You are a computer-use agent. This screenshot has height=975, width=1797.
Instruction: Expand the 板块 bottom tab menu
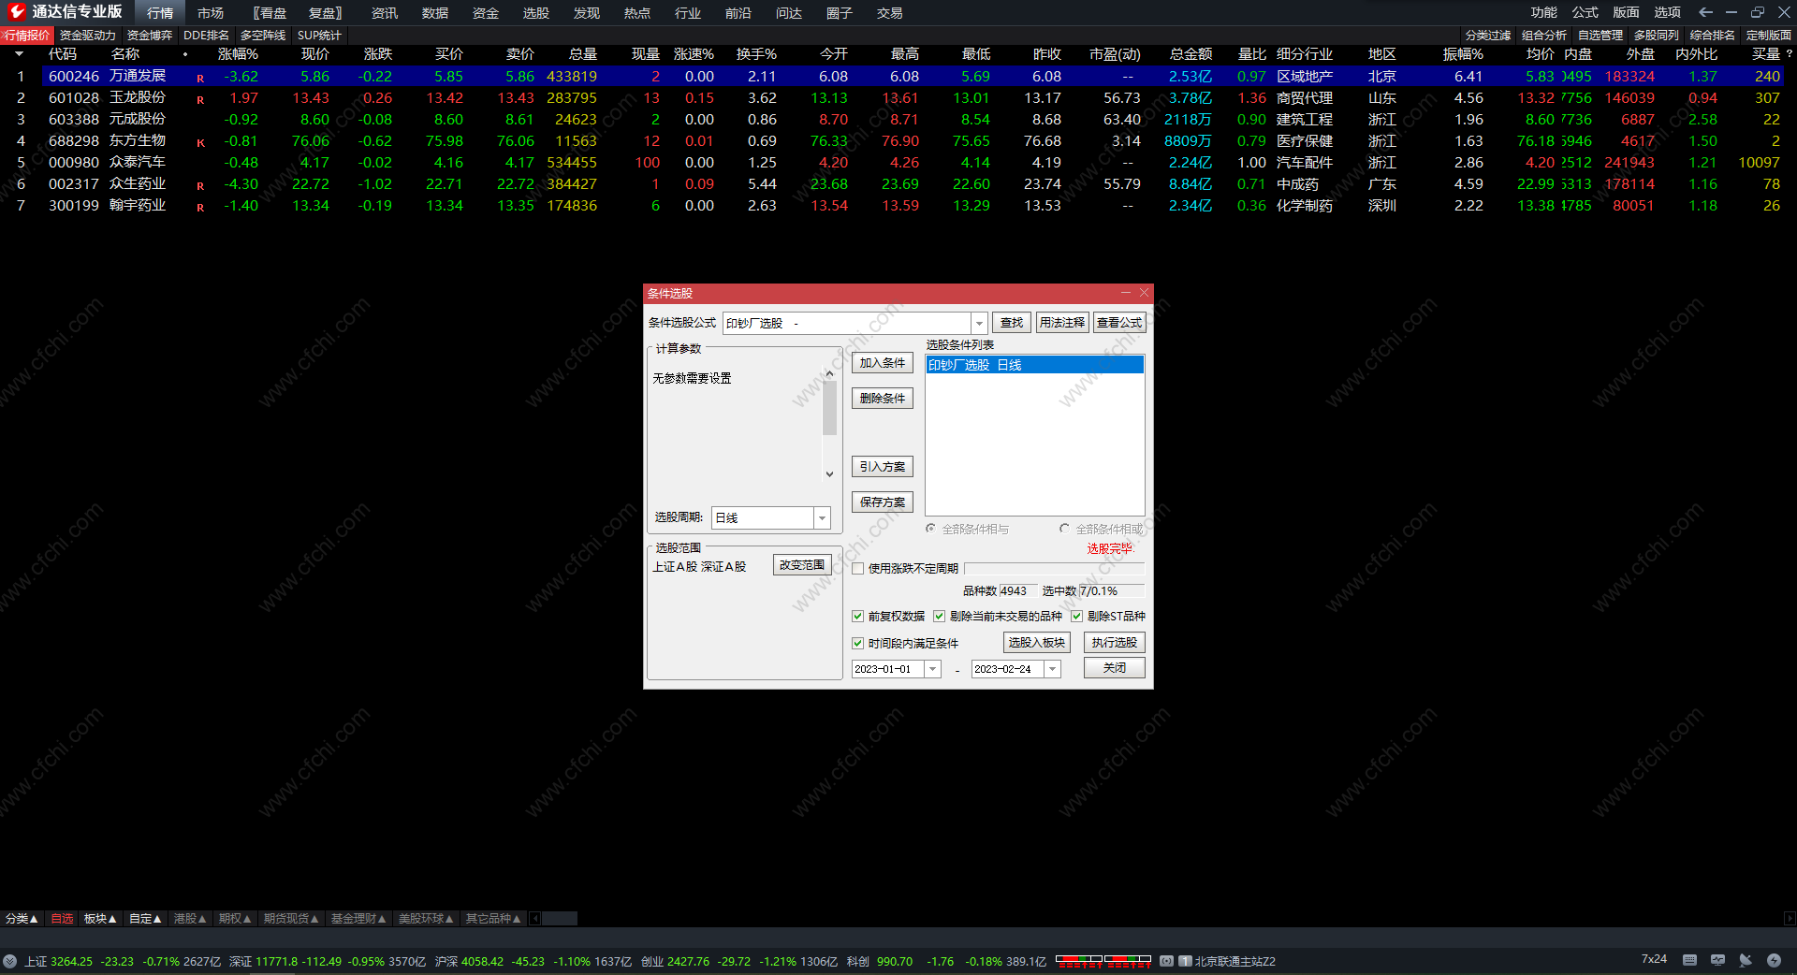(x=100, y=919)
